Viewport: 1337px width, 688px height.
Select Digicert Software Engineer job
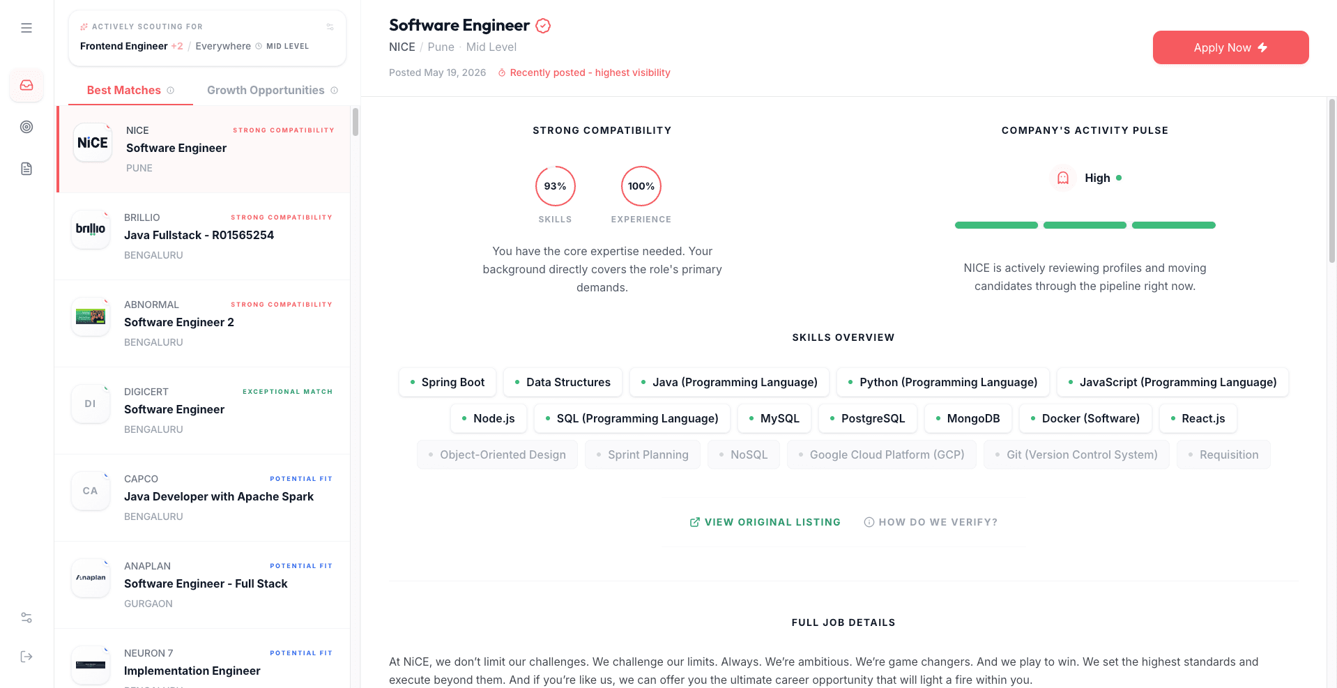point(203,411)
